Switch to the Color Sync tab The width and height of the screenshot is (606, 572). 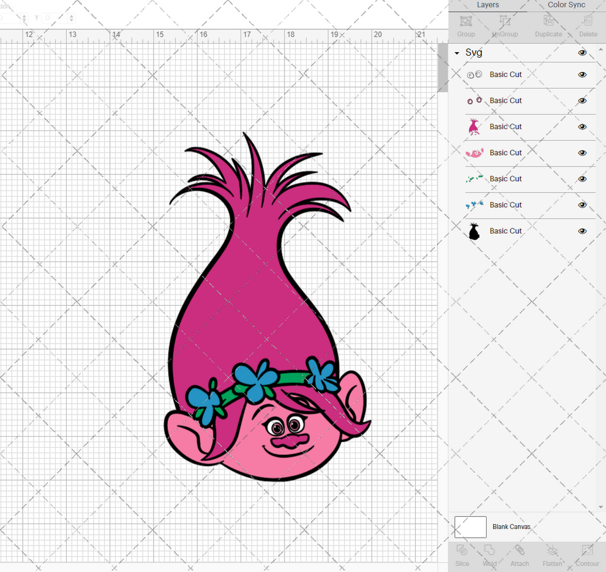[566, 5]
